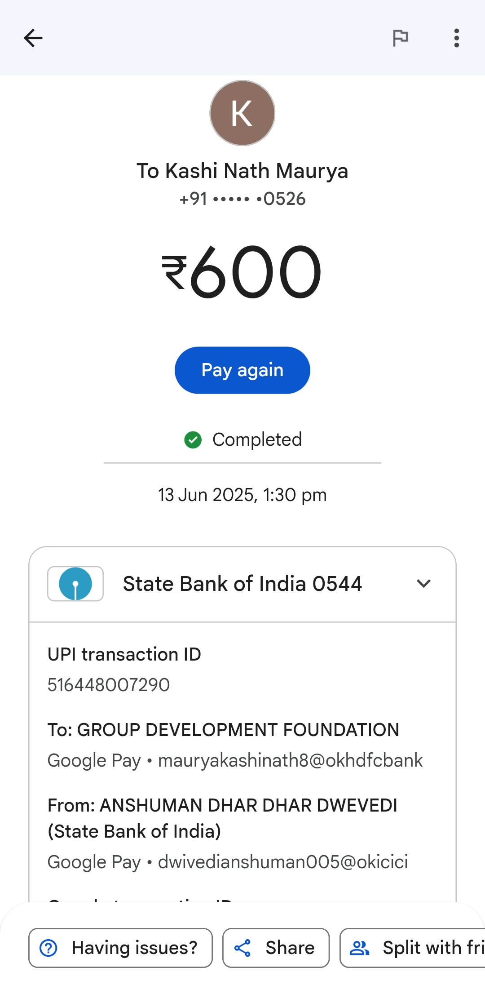Tap the UPI transaction ID number
The image size is (485, 994).
click(109, 685)
